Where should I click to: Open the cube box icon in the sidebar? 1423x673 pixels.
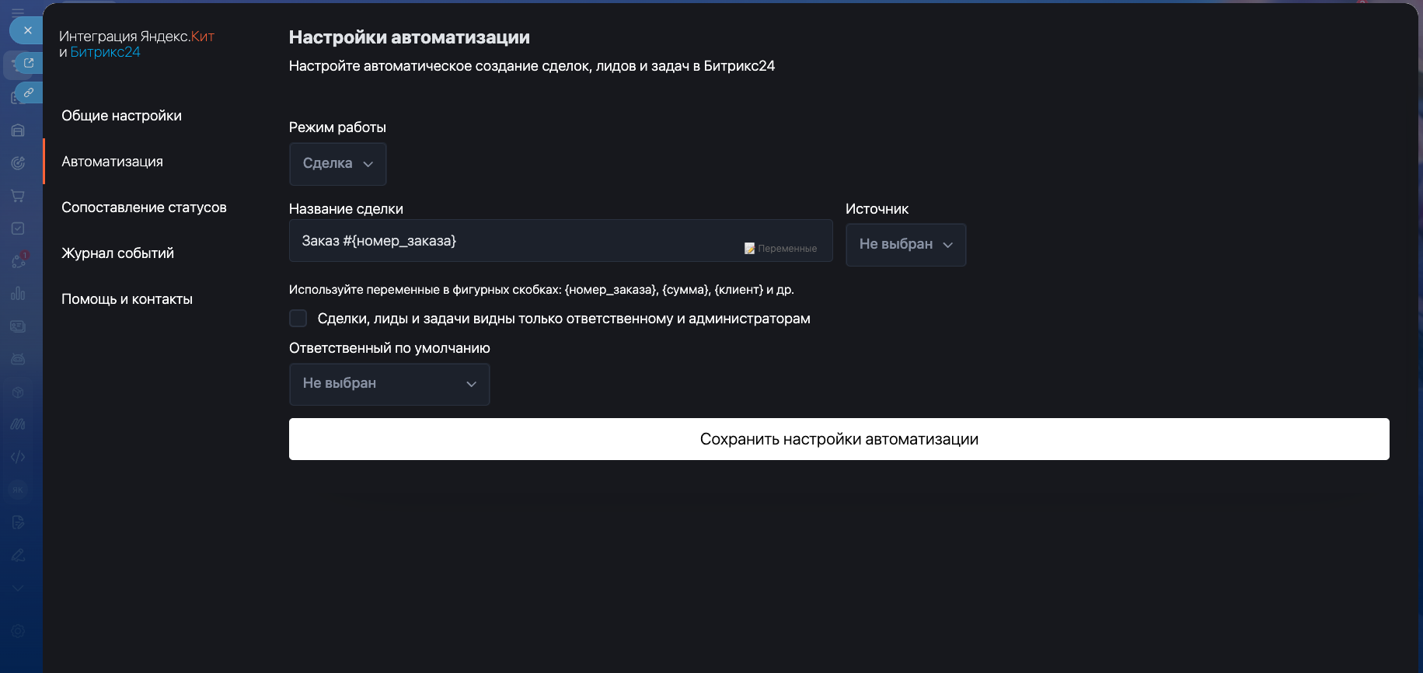point(18,392)
